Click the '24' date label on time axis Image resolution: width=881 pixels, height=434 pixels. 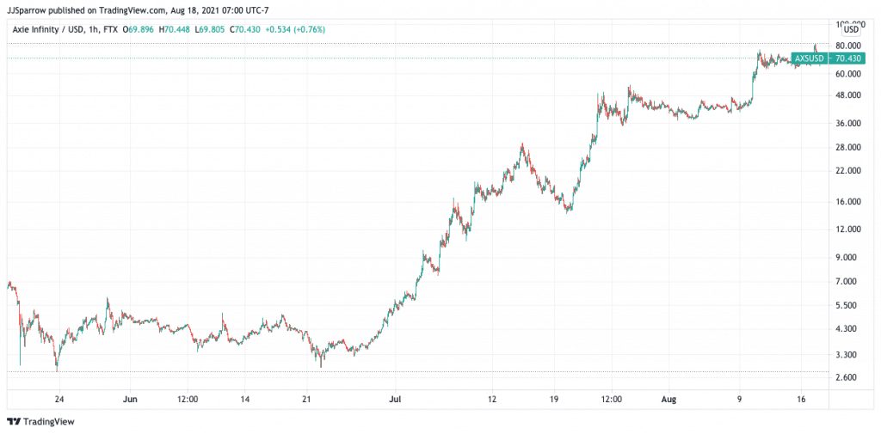(59, 400)
